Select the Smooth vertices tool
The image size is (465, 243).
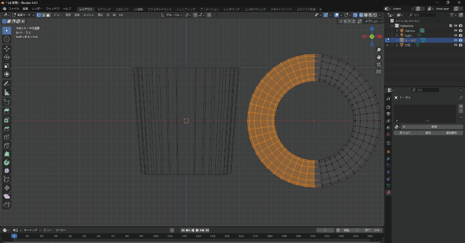pos(7,171)
